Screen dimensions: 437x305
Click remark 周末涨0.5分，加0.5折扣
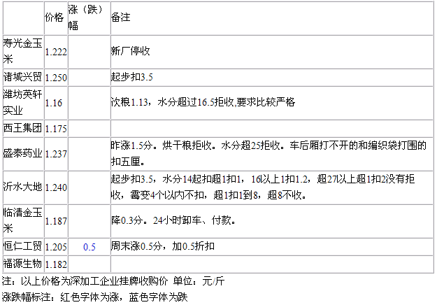(163, 246)
